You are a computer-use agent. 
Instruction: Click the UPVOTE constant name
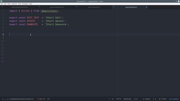31,21
